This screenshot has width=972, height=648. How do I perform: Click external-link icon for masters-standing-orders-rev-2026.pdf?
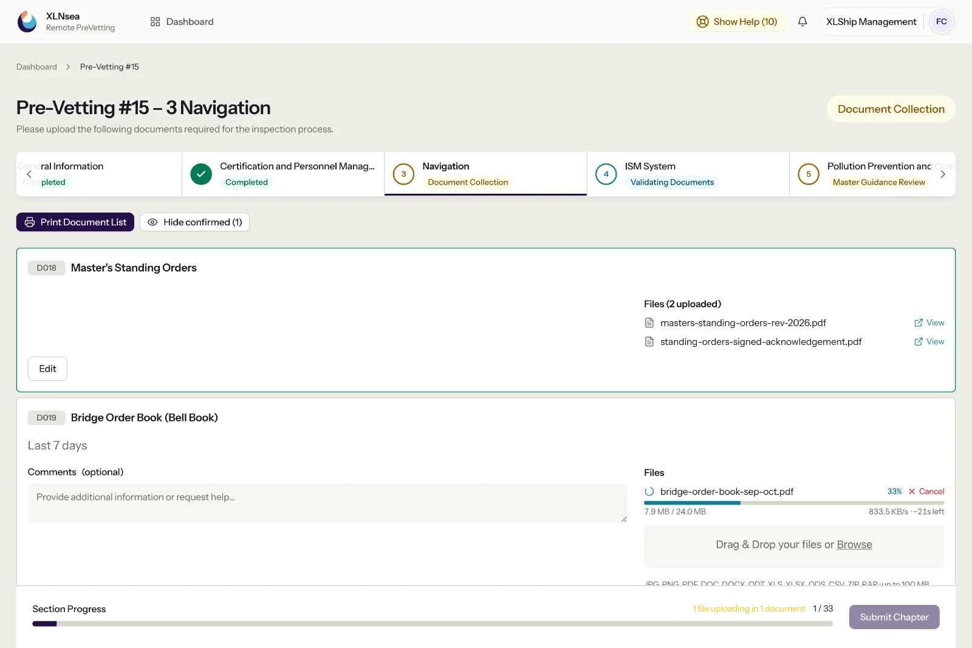tap(919, 323)
